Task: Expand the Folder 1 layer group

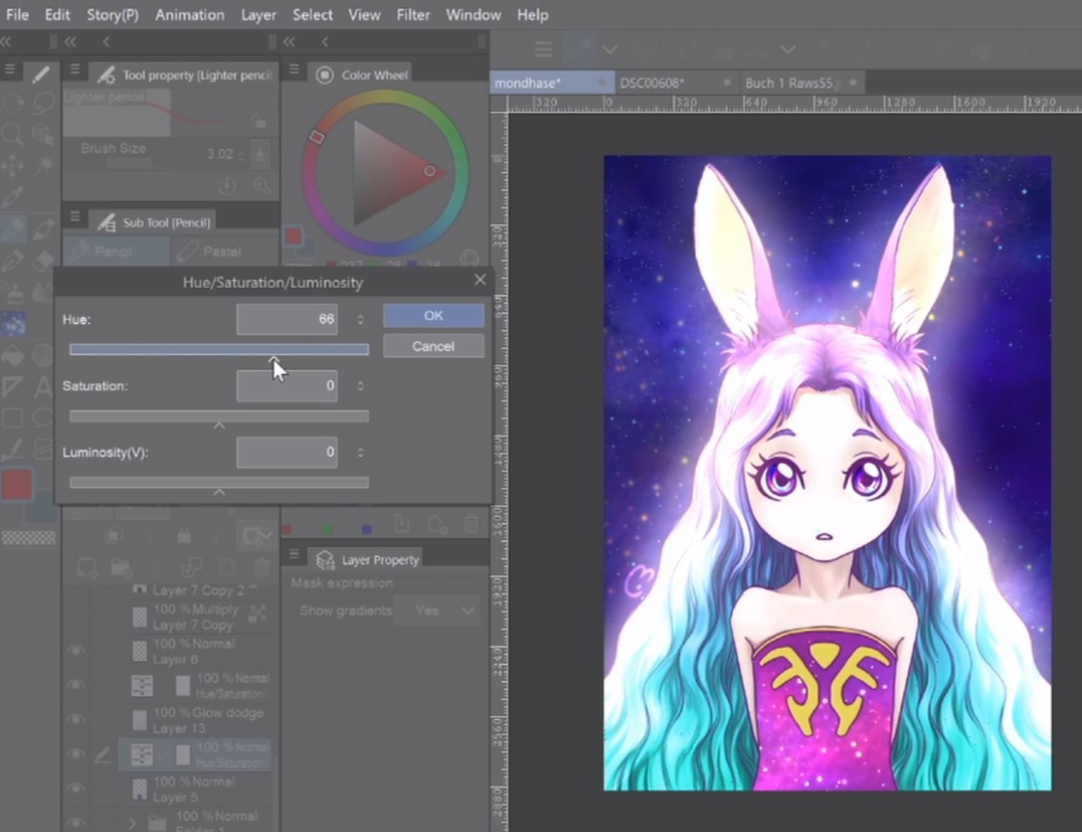Action: [132, 823]
